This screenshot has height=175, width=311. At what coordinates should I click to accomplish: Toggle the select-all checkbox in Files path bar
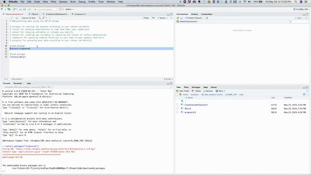177,94
